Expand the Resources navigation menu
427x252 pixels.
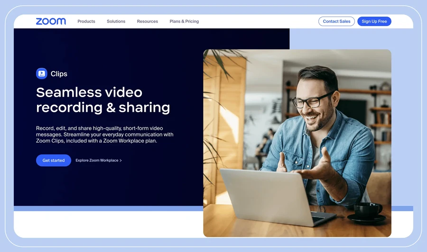(x=147, y=21)
